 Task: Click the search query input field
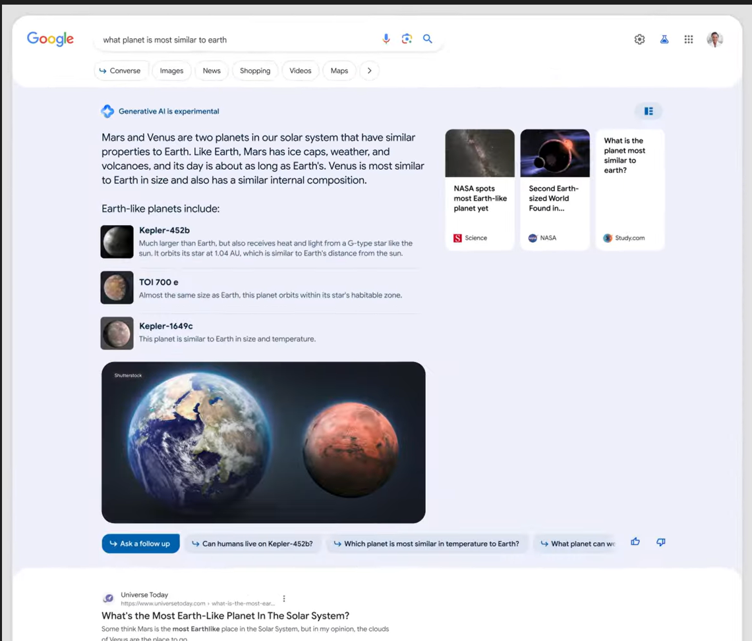pos(237,39)
